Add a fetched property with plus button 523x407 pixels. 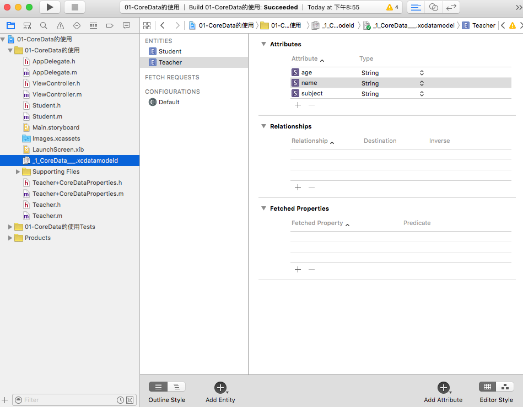[298, 270]
